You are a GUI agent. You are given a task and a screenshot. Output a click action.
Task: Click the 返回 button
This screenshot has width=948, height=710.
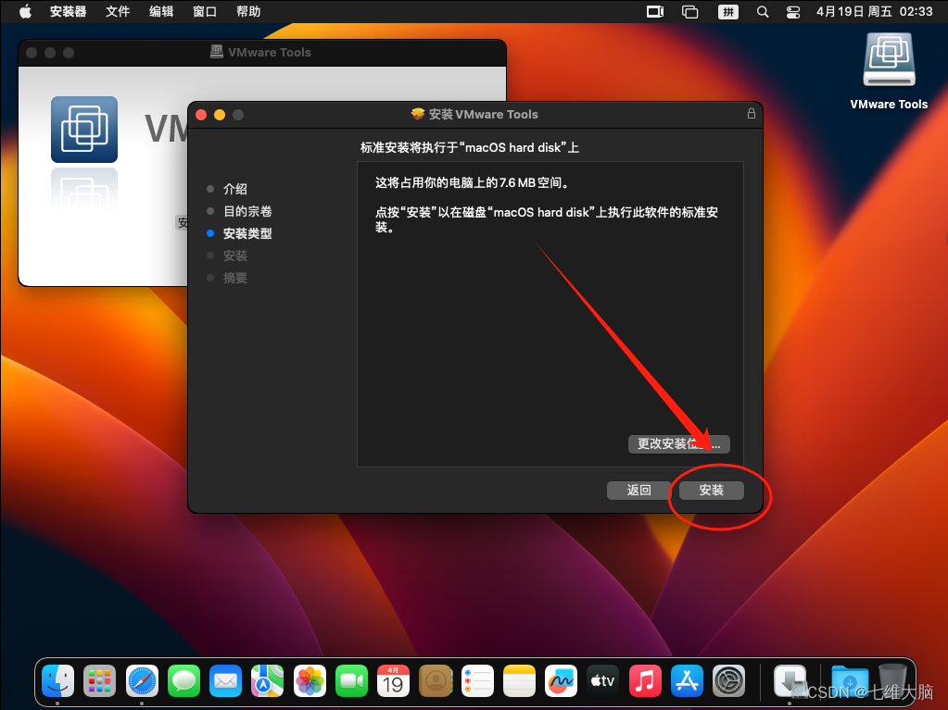[x=639, y=491]
